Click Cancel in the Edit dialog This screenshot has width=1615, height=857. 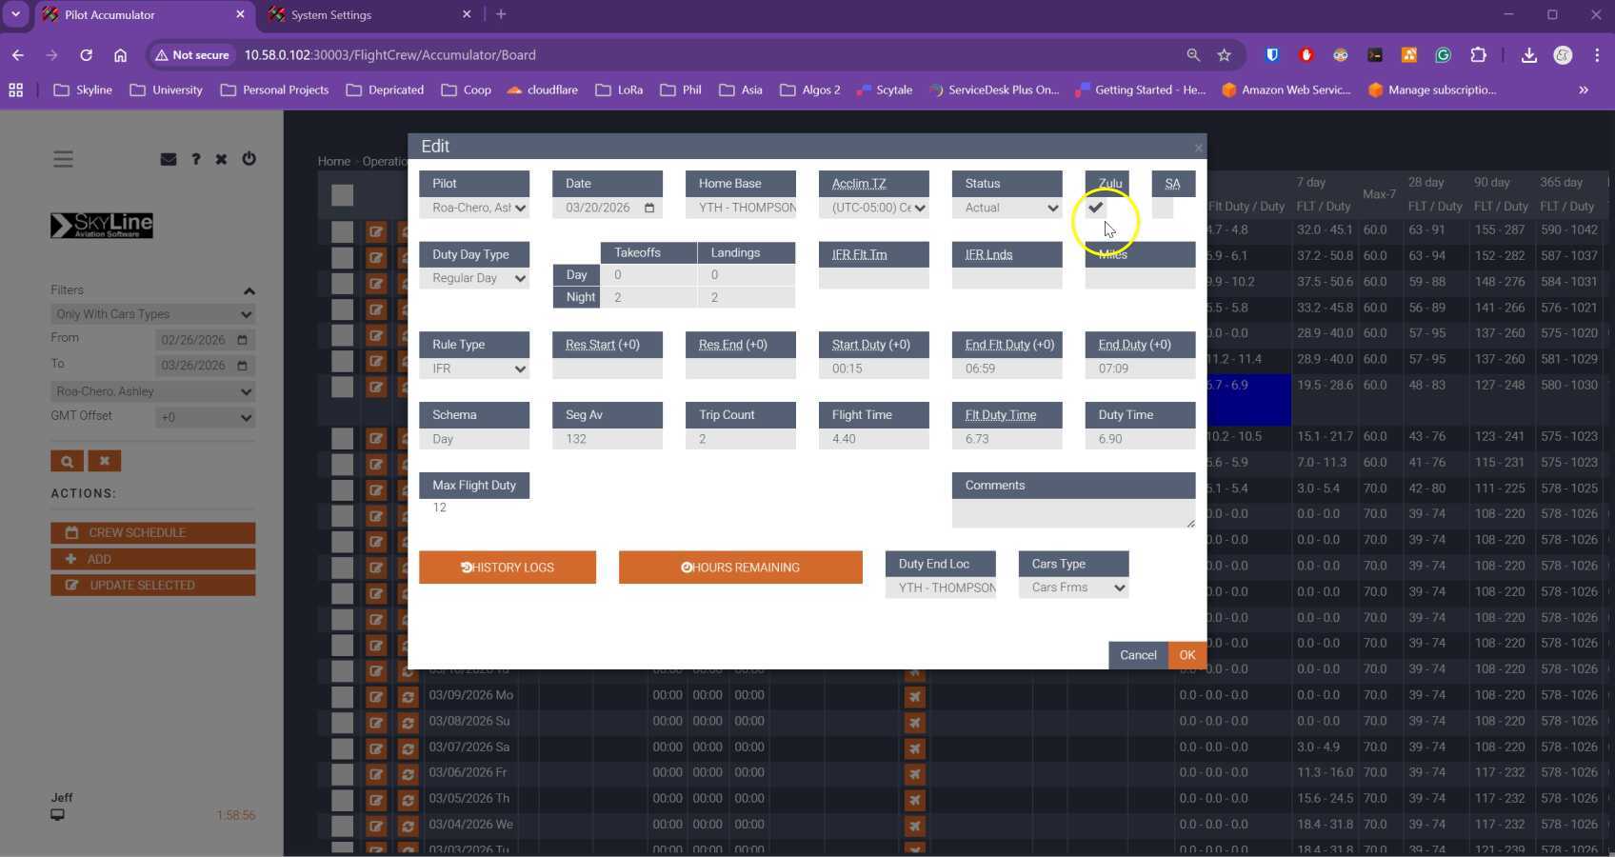point(1138,655)
